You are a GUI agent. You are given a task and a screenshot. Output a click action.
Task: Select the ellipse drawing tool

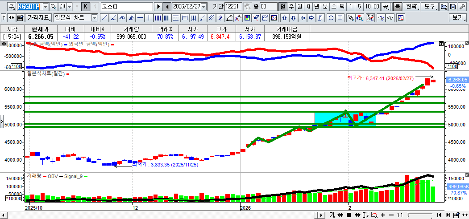coord(331,18)
